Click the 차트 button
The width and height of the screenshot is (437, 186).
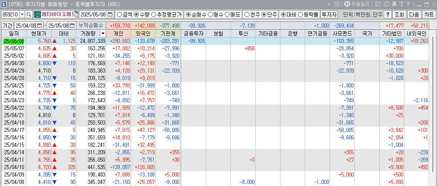(429, 14)
